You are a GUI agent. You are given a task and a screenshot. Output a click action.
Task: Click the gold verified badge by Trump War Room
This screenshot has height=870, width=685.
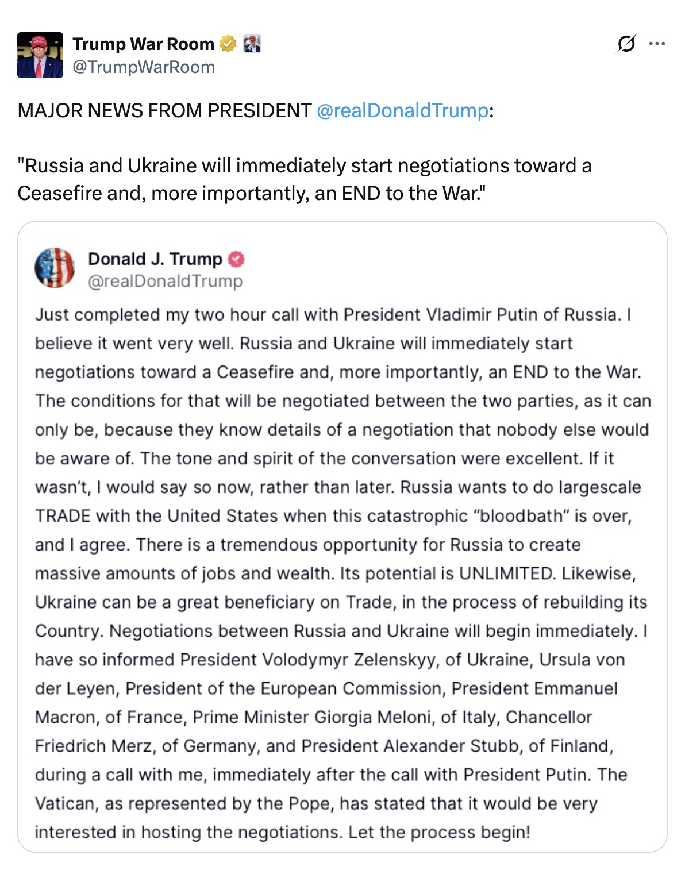228,44
